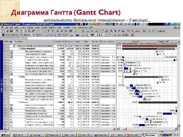Image resolution: width=183 pixels, height=137 pixels.
Task: Open the Window menu
Action: (52, 27)
